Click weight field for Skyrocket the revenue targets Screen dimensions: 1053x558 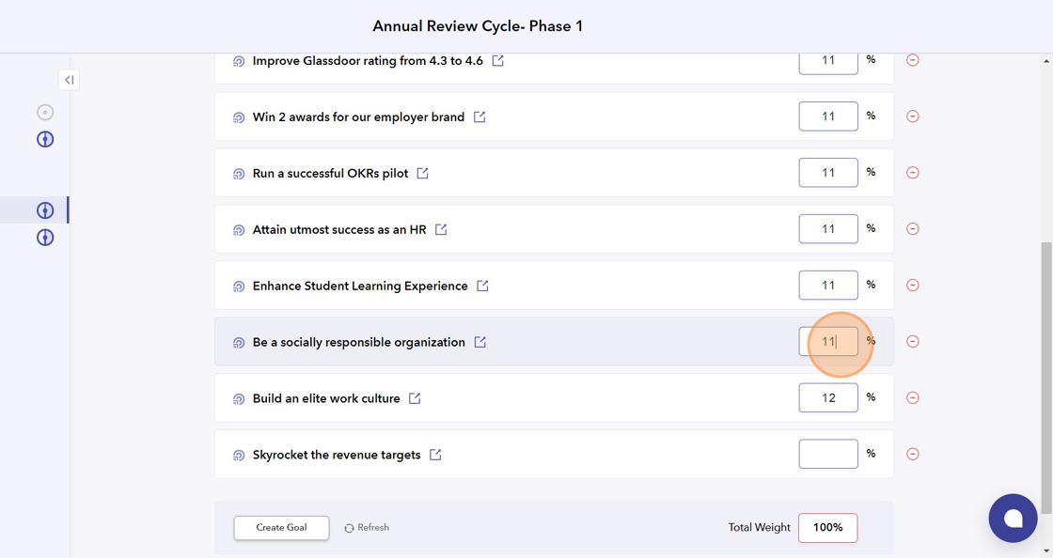tap(827, 454)
